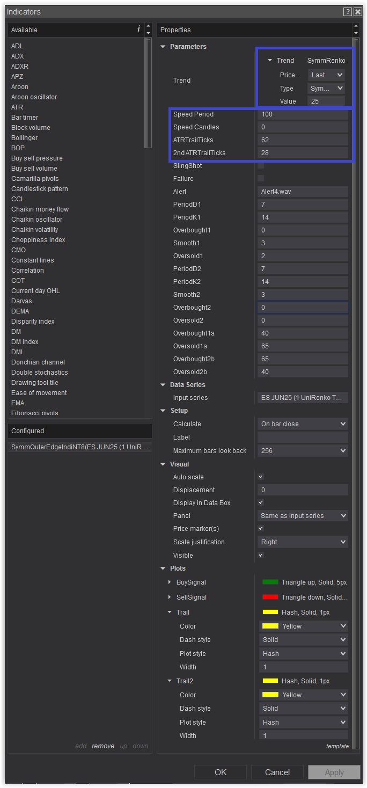Expand the SellSignal plot settings
The width and height of the screenshot is (367, 788).
click(x=170, y=597)
